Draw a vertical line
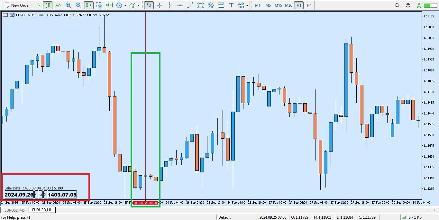The width and height of the screenshot is (439, 220). click(x=169, y=5)
